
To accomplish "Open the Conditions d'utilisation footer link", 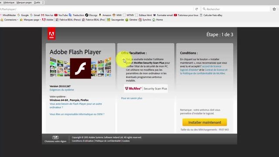I will pos(83,141).
